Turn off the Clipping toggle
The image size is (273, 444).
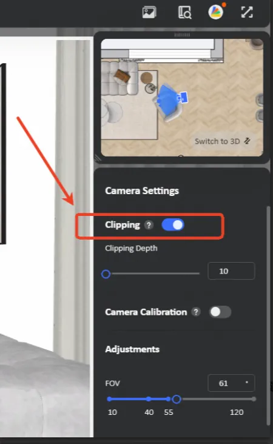[173, 225]
